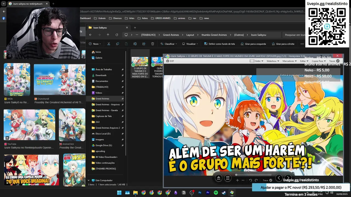Viewport: 351px width, 197px height.
Task: Open Notion from the taskbar
Action: coord(184,193)
